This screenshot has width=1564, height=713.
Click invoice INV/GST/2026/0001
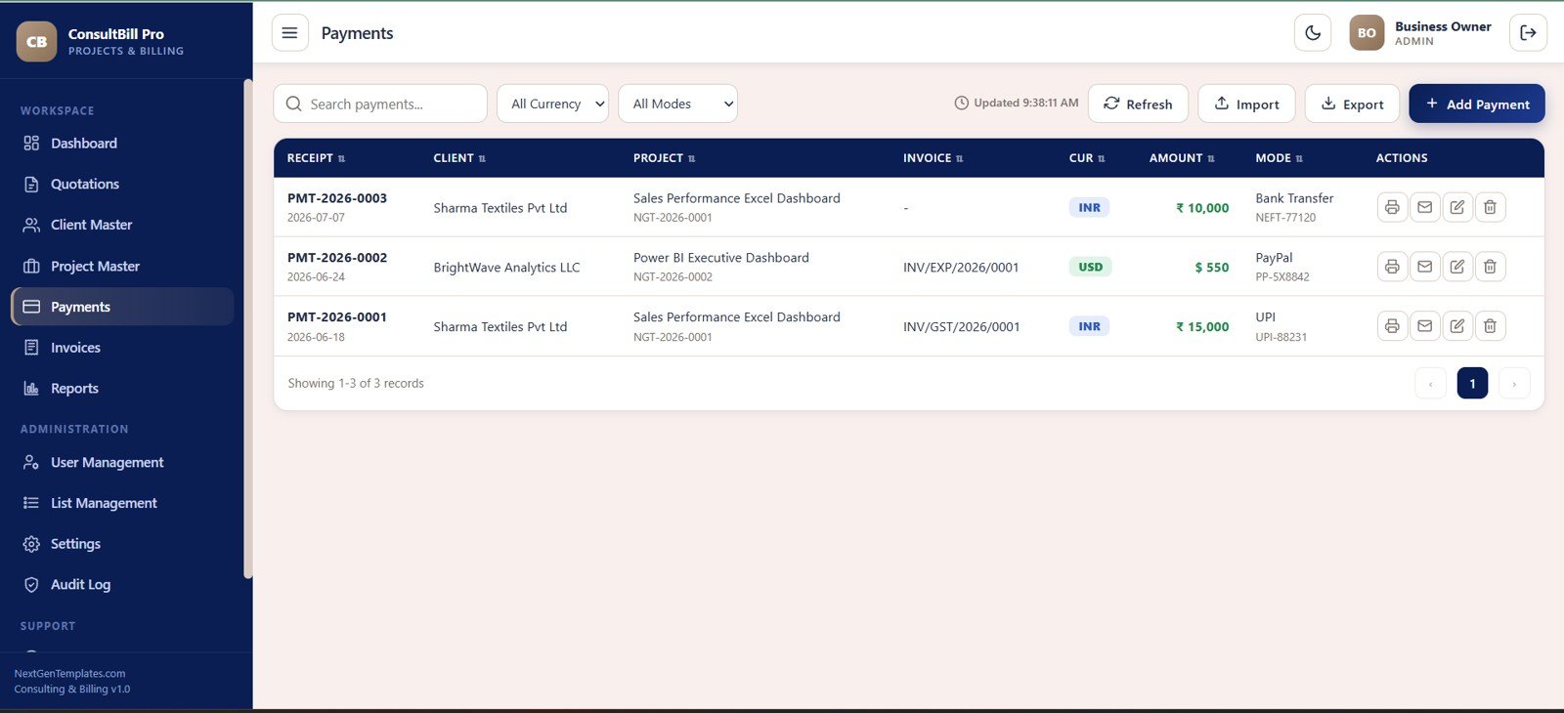coord(961,327)
